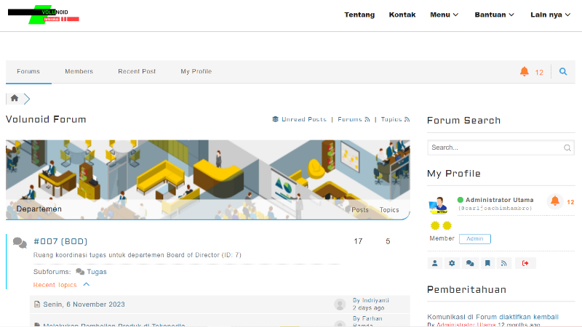Image resolution: width=582 pixels, height=327 pixels.
Task: Switch to the Members tab
Action: [79, 72]
